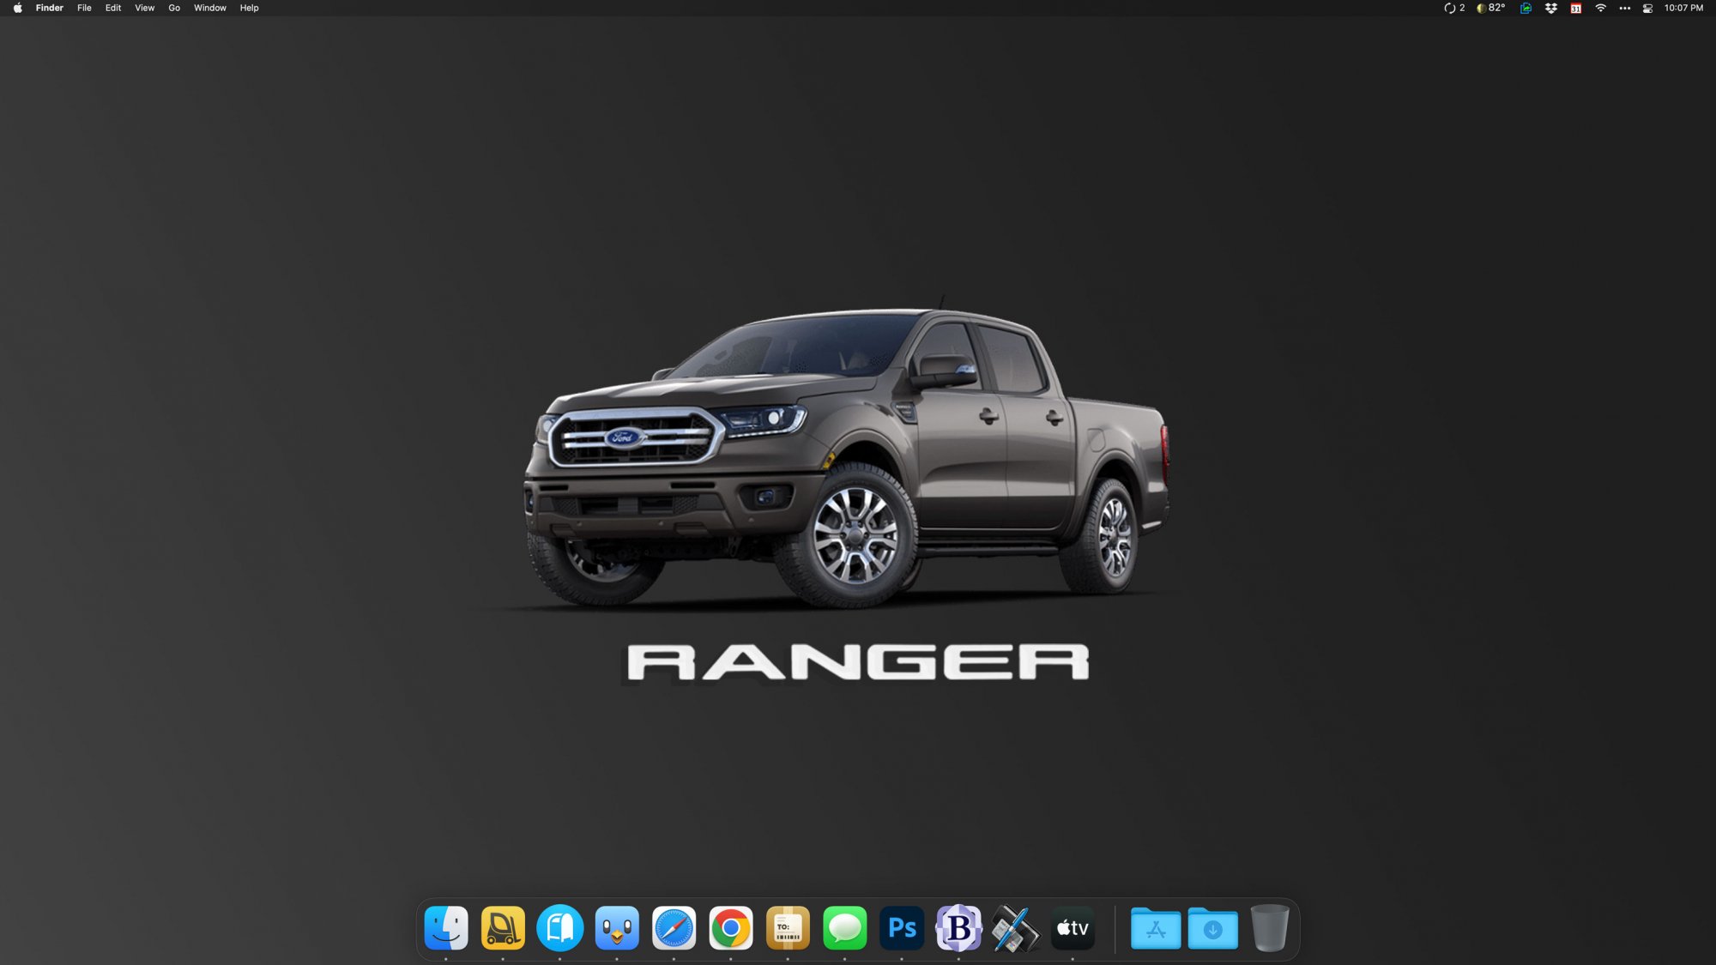Open the Dropbox menu bar icon

(1551, 8)
